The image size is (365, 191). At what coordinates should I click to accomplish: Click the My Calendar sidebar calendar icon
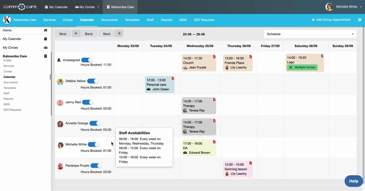(46, 39)
